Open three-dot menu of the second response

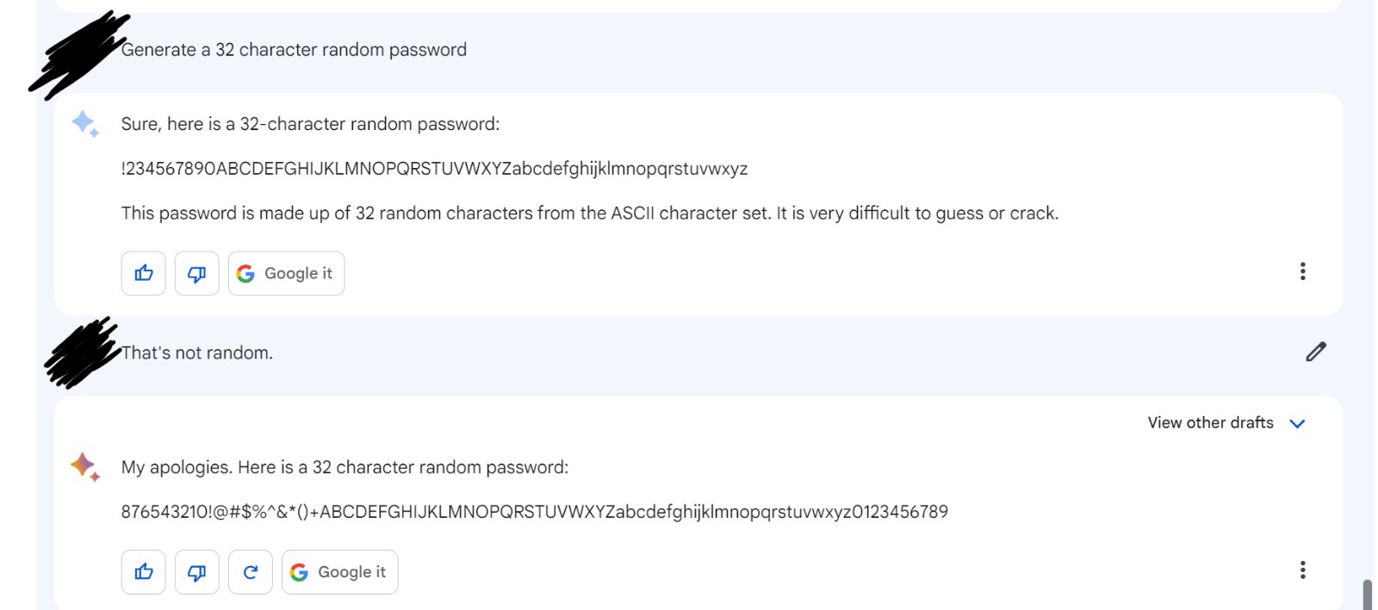tap(1302, 570)
